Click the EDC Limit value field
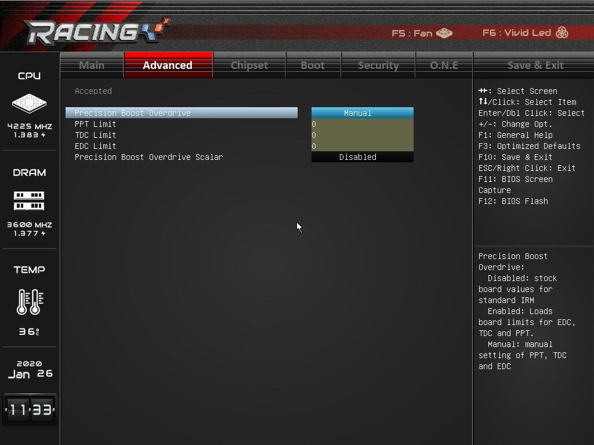The width and height of the screenshot is (594, 445). point(363,146)
